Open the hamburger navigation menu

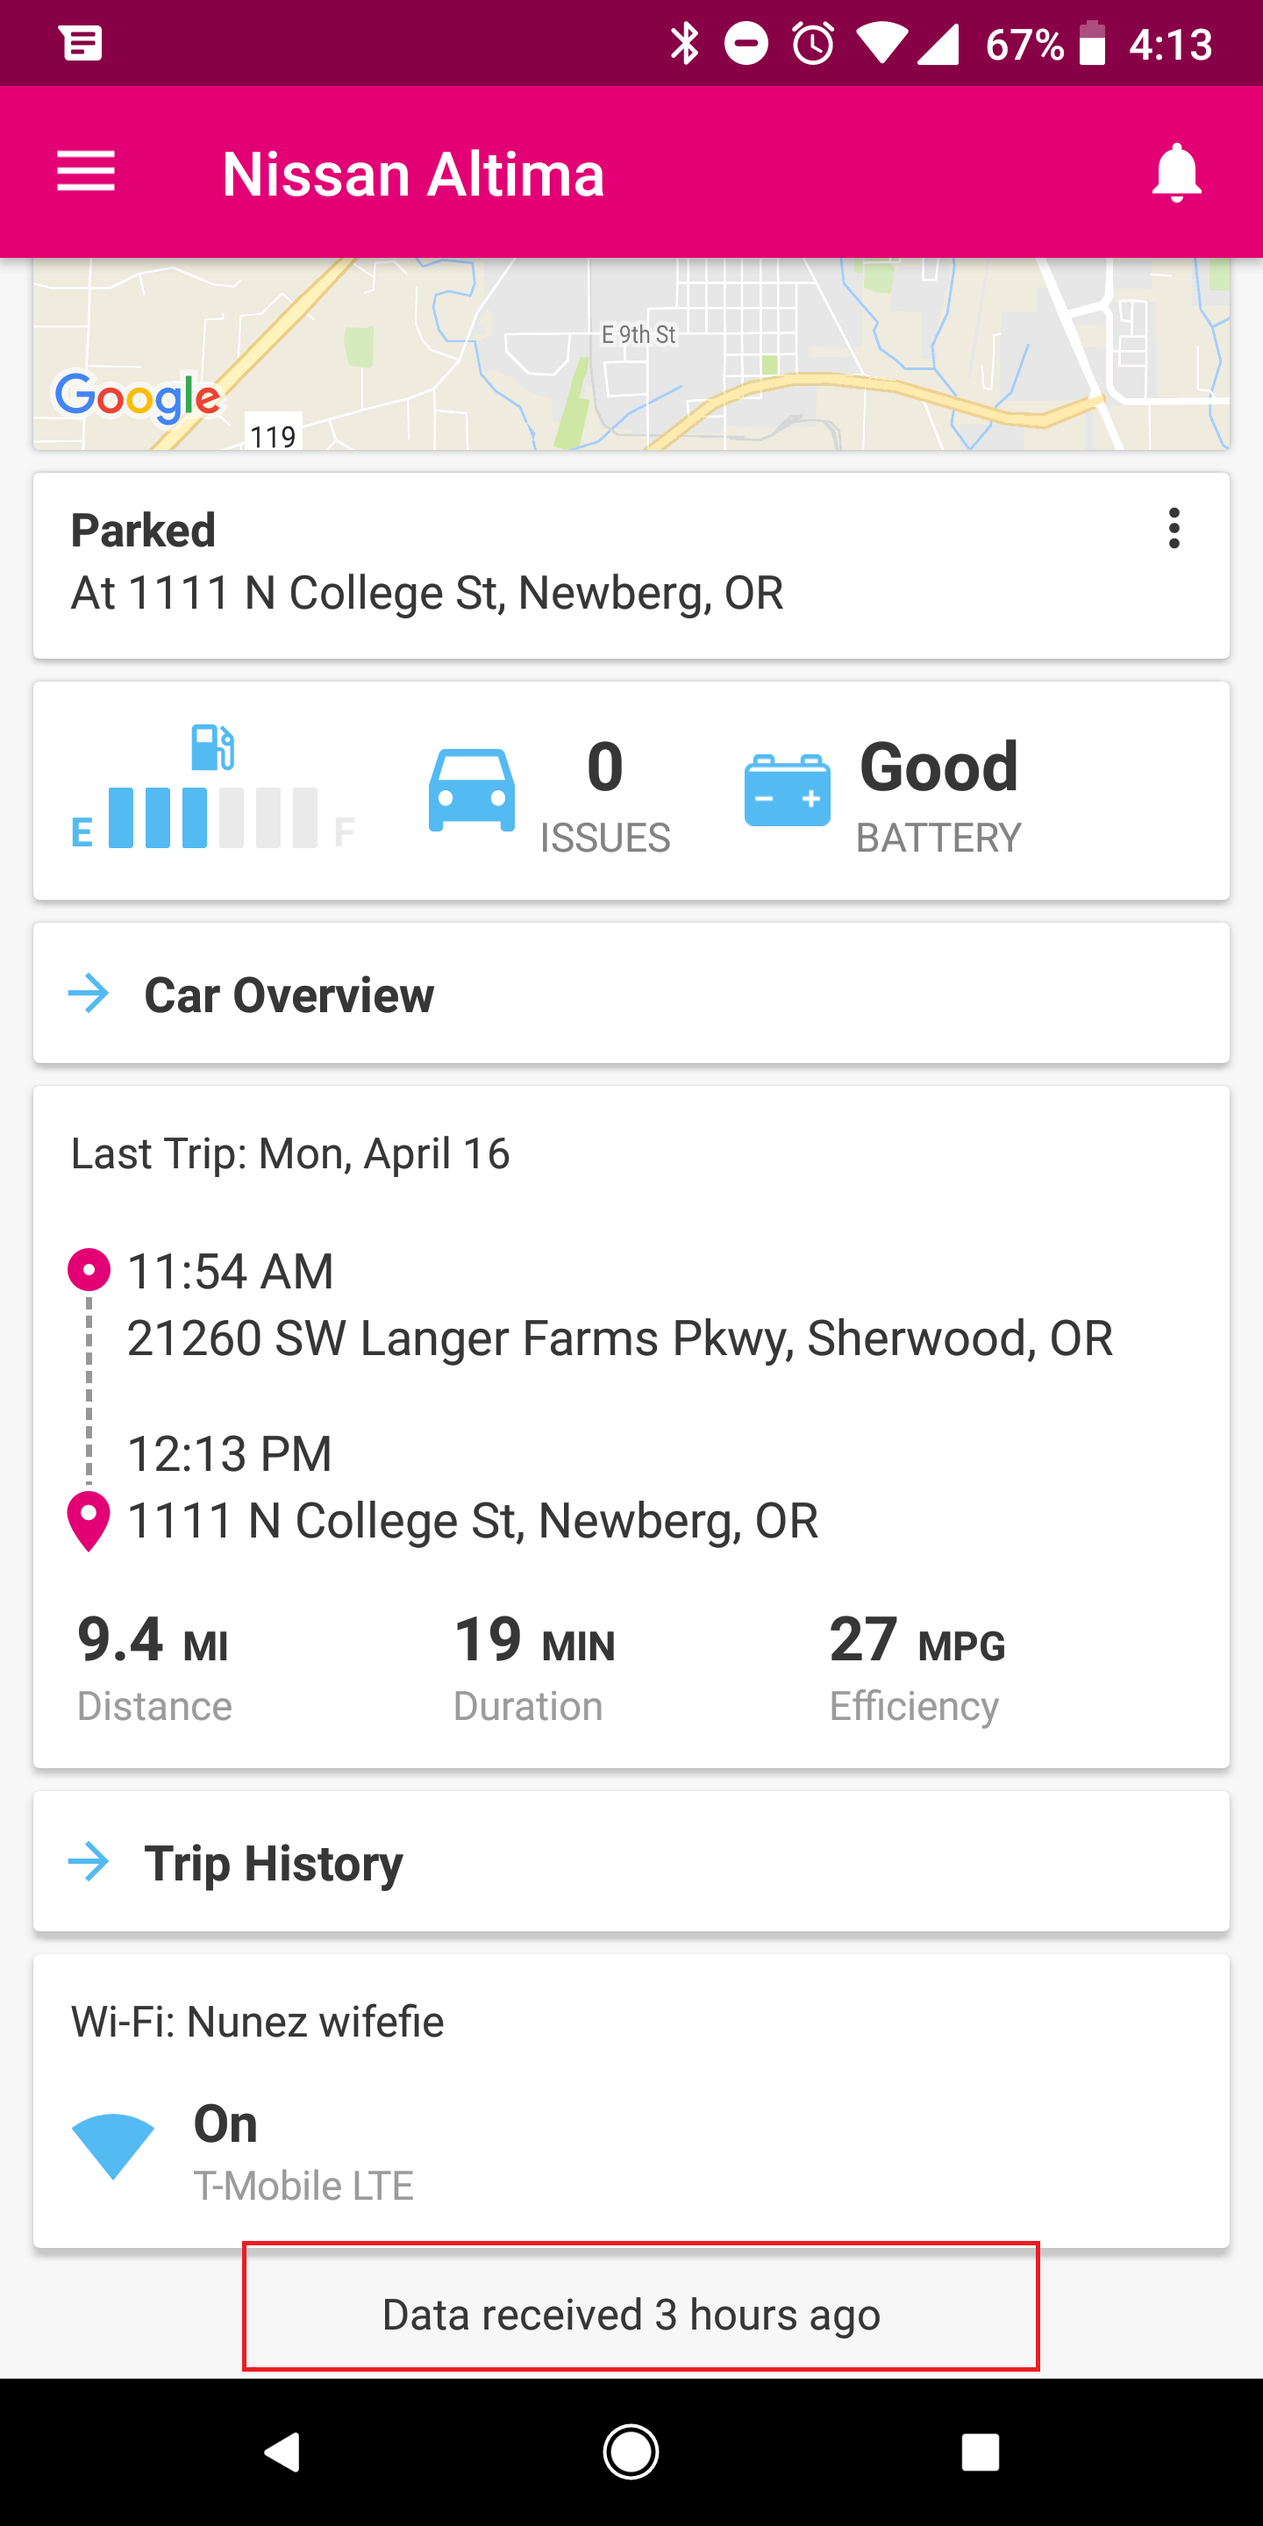86,173
